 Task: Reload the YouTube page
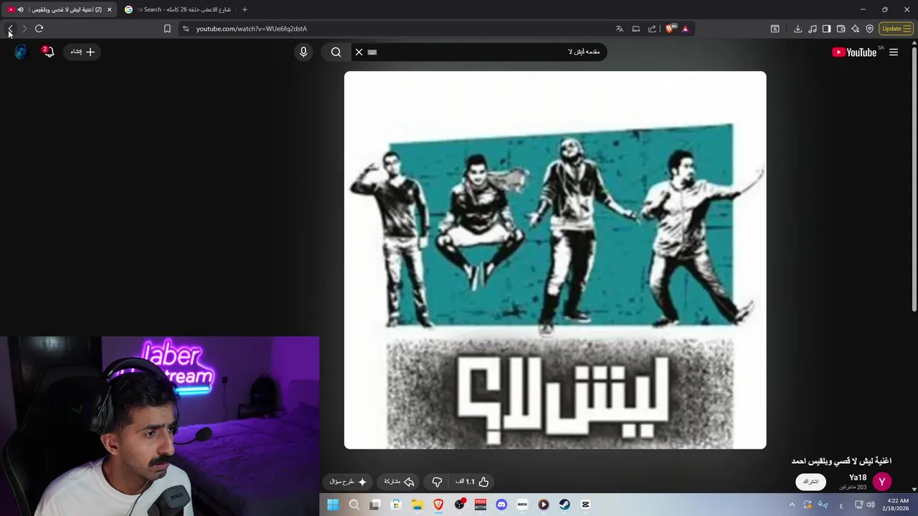point(39,29)
